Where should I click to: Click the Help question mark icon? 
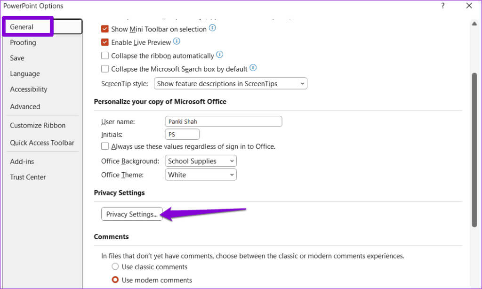tap(443, 6)
